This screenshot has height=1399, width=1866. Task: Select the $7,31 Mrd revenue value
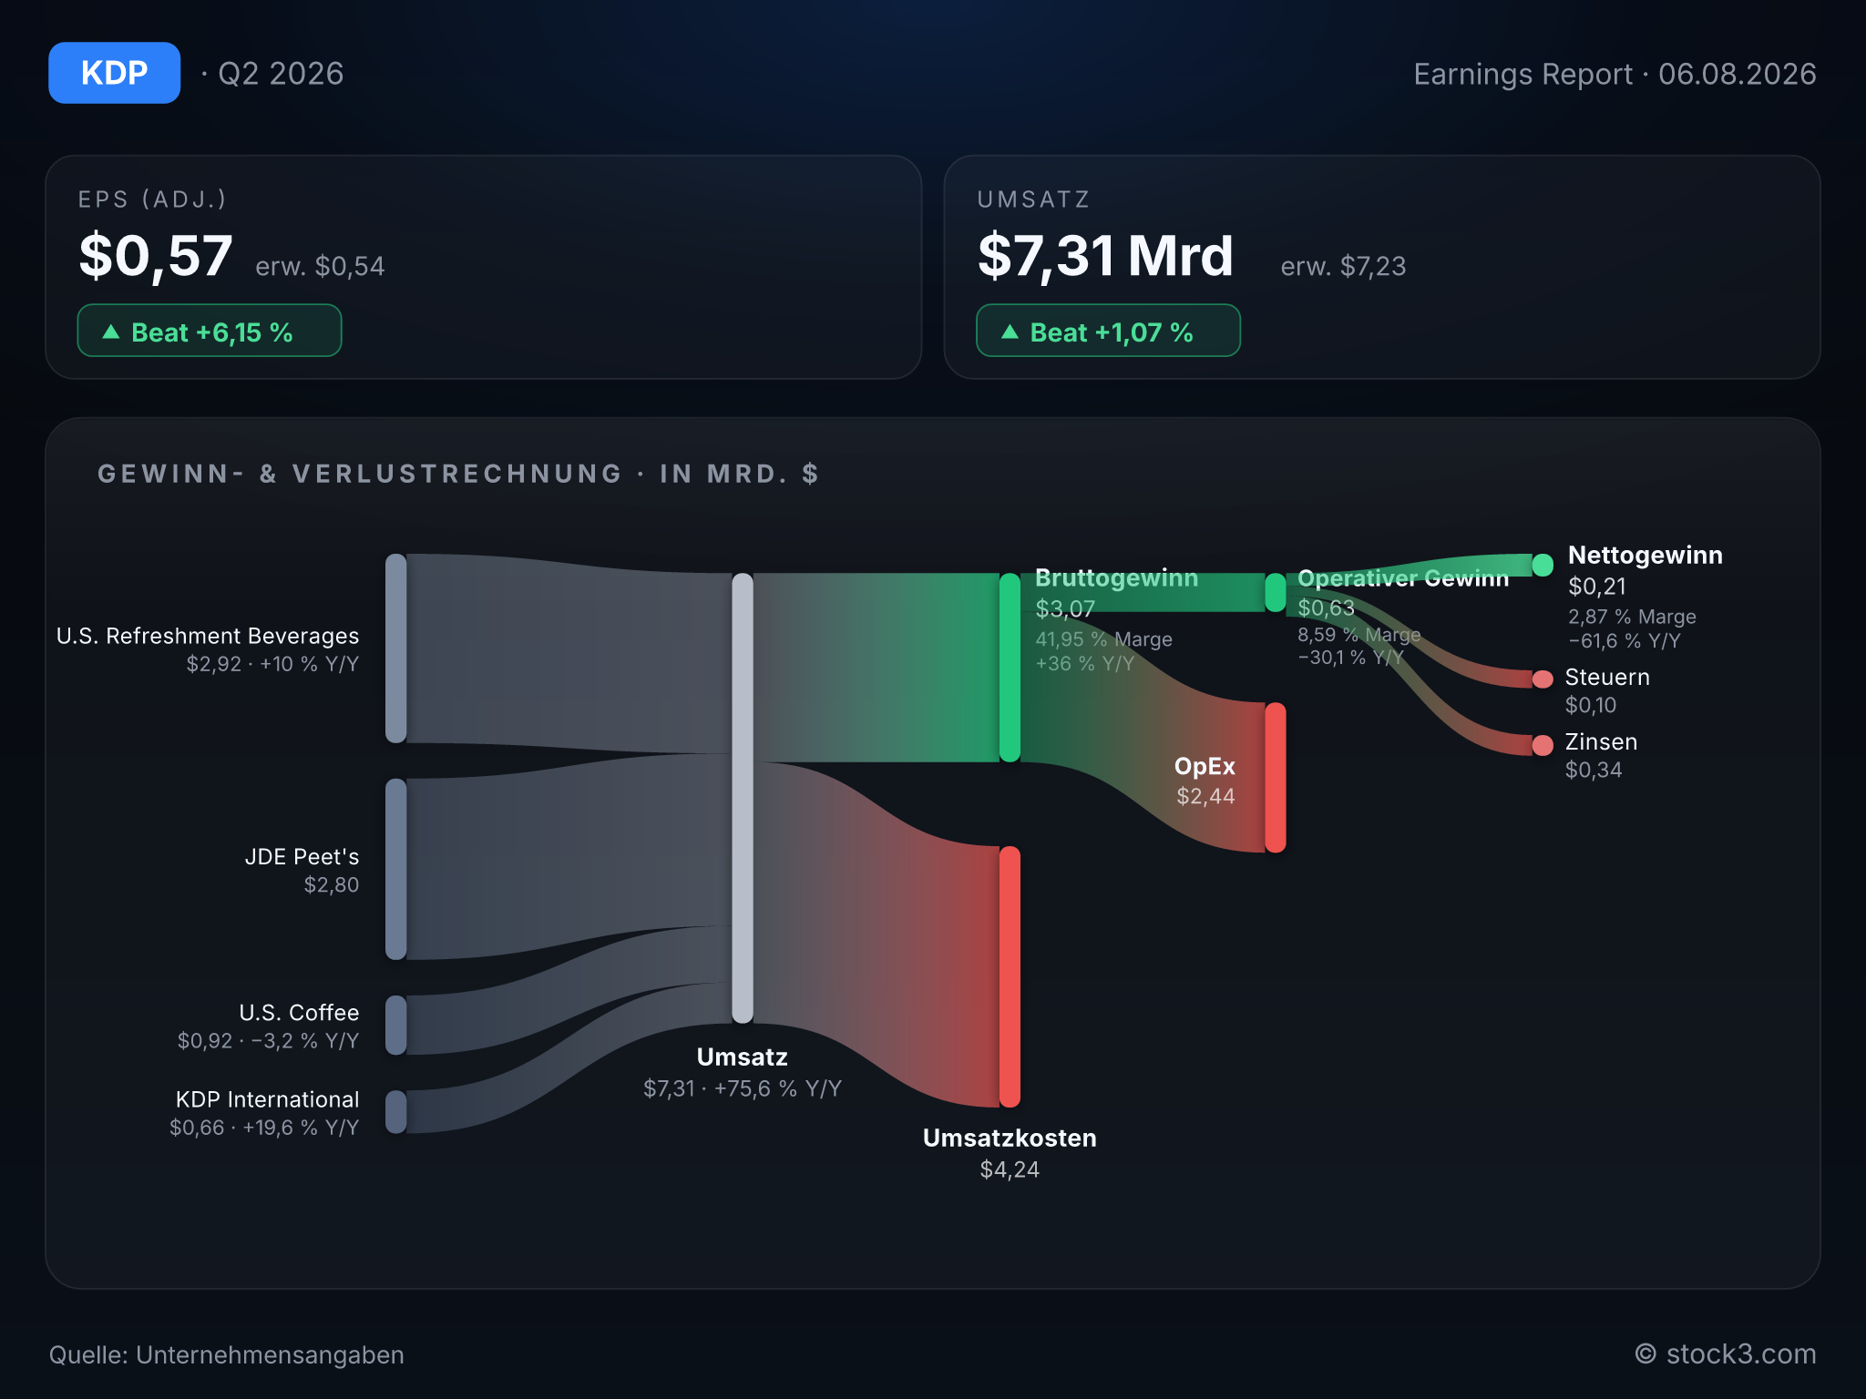(x=1105, y=256)
